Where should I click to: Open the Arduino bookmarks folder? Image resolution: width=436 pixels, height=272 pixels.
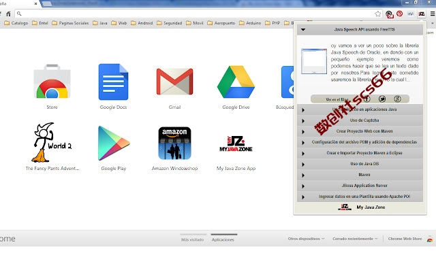click(250, 23)
